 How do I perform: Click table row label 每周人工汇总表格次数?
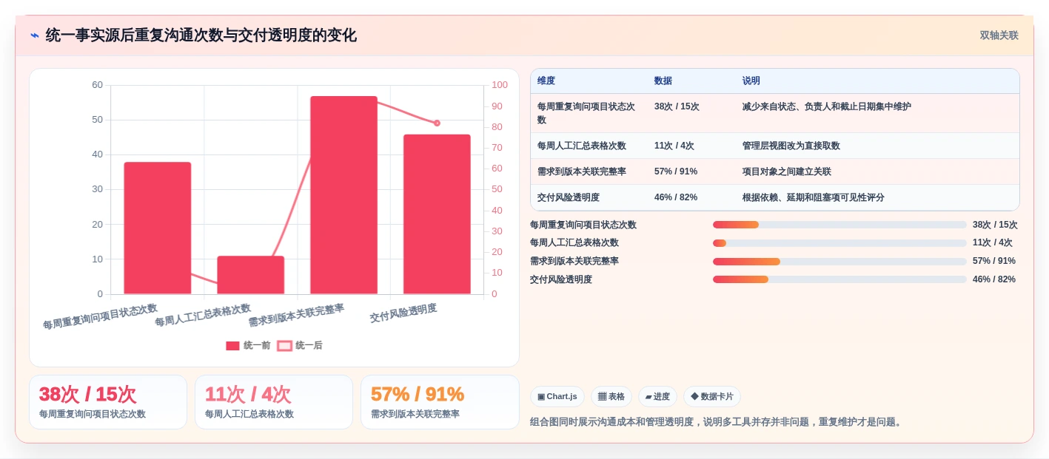click(582, 146)
